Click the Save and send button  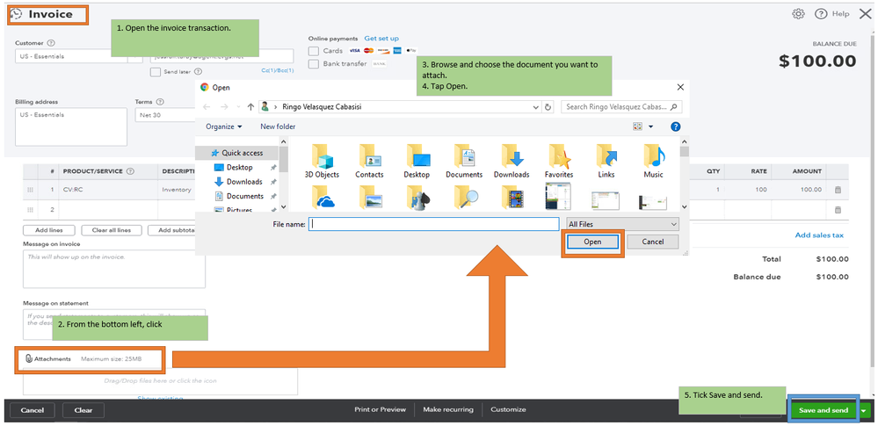pos(824,410)
